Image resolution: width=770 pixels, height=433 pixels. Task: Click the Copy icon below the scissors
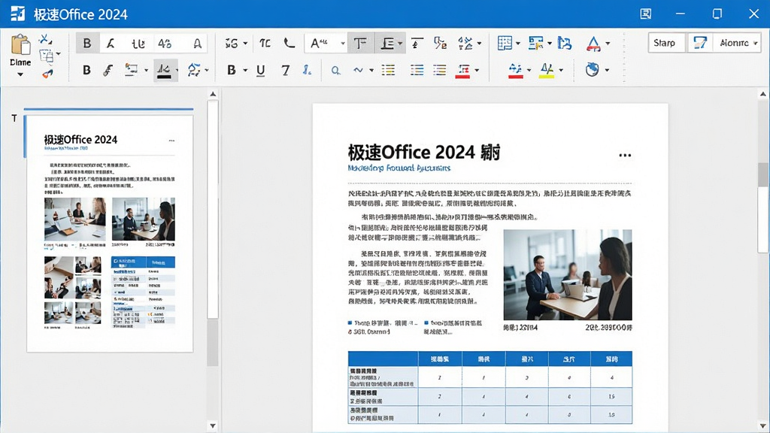(46, 56)
